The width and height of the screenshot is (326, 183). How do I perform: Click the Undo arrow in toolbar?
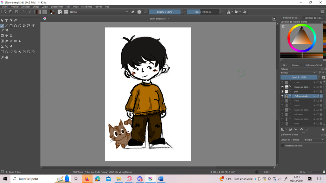coord(24,12)
